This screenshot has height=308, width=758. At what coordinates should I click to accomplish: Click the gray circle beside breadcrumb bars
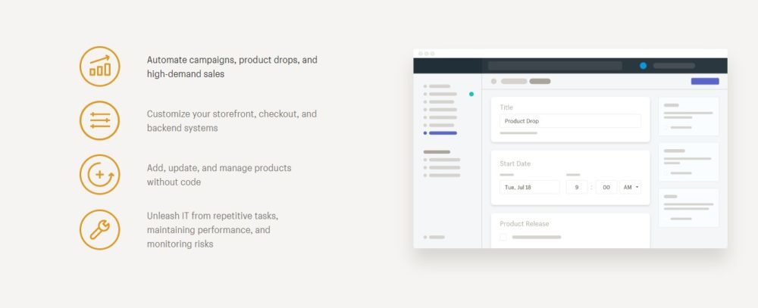click(x=493, y=81)
